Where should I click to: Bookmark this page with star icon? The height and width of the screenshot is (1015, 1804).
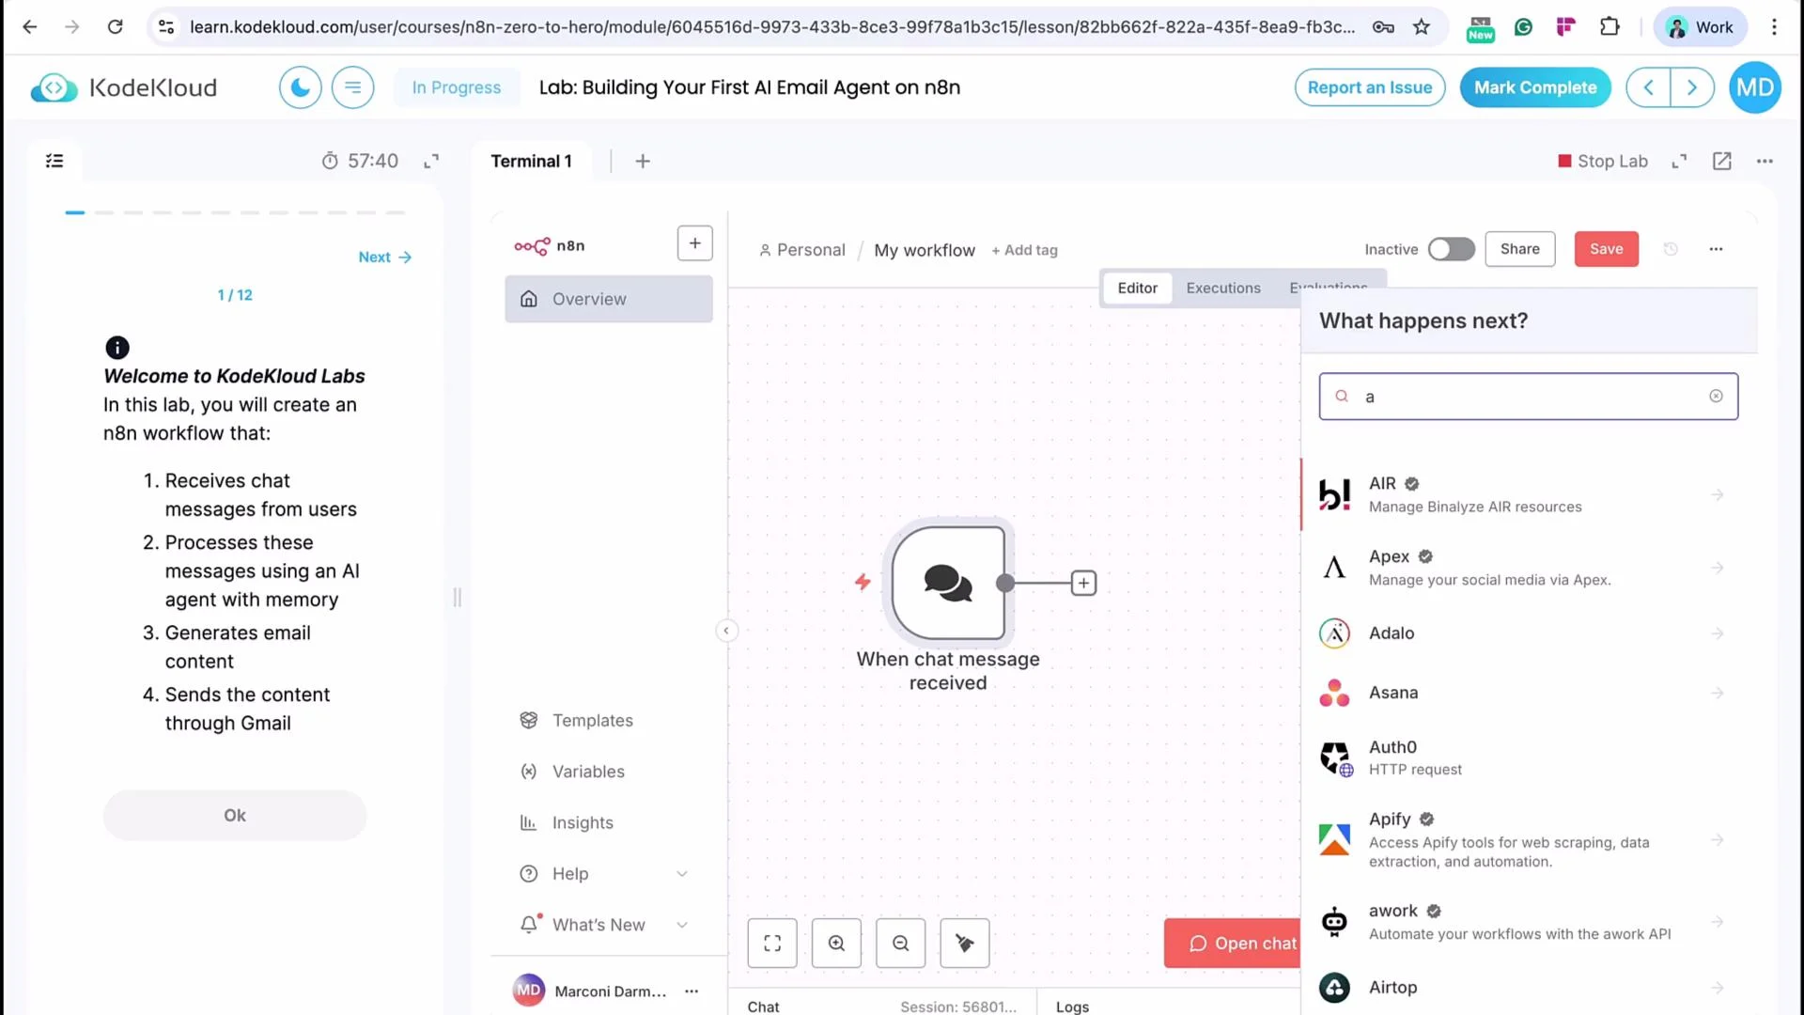[1422, 27]
